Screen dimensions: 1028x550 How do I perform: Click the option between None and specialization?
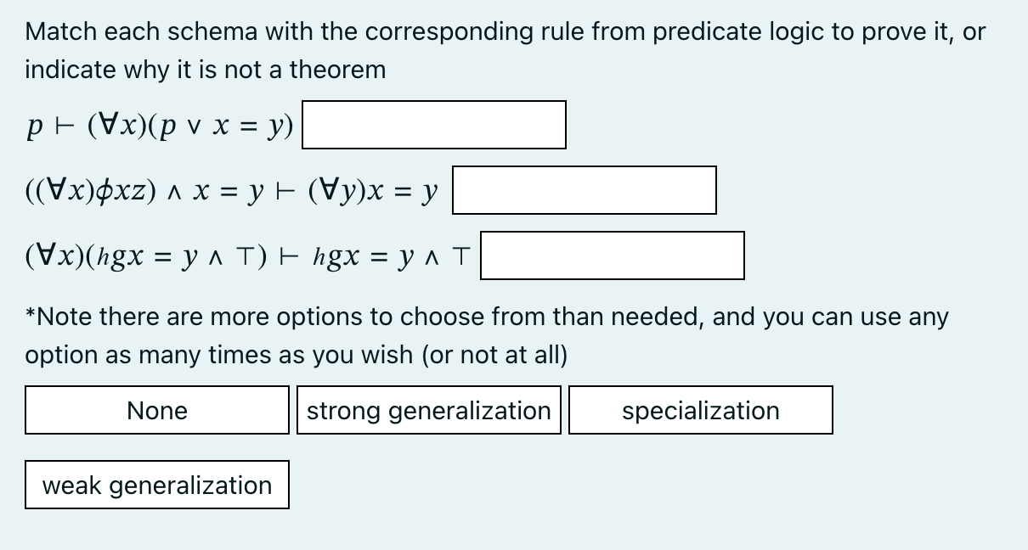point(429,410)
